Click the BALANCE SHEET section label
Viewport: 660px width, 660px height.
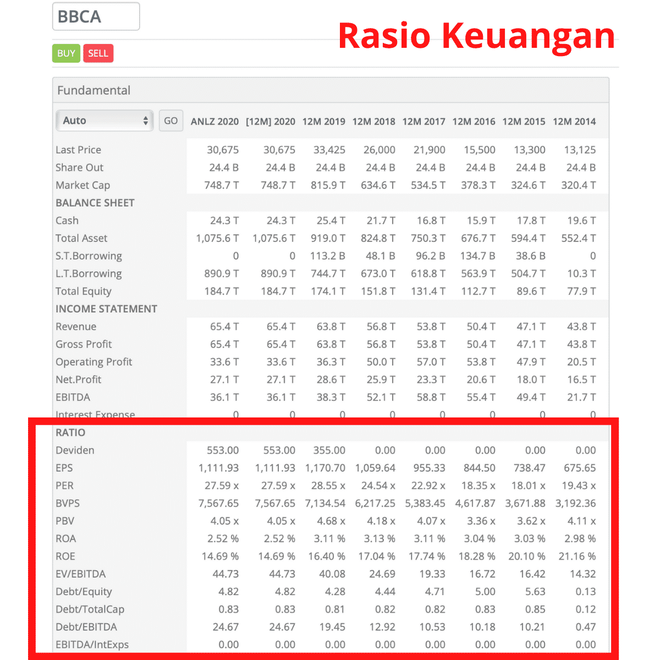95,202
